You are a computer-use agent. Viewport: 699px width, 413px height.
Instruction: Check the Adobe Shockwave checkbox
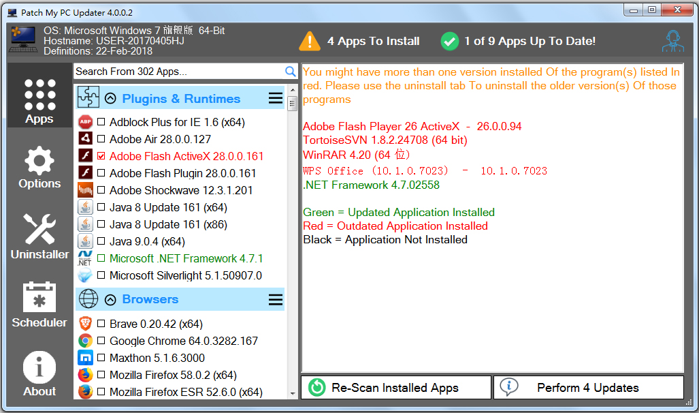tap(101, 190)
